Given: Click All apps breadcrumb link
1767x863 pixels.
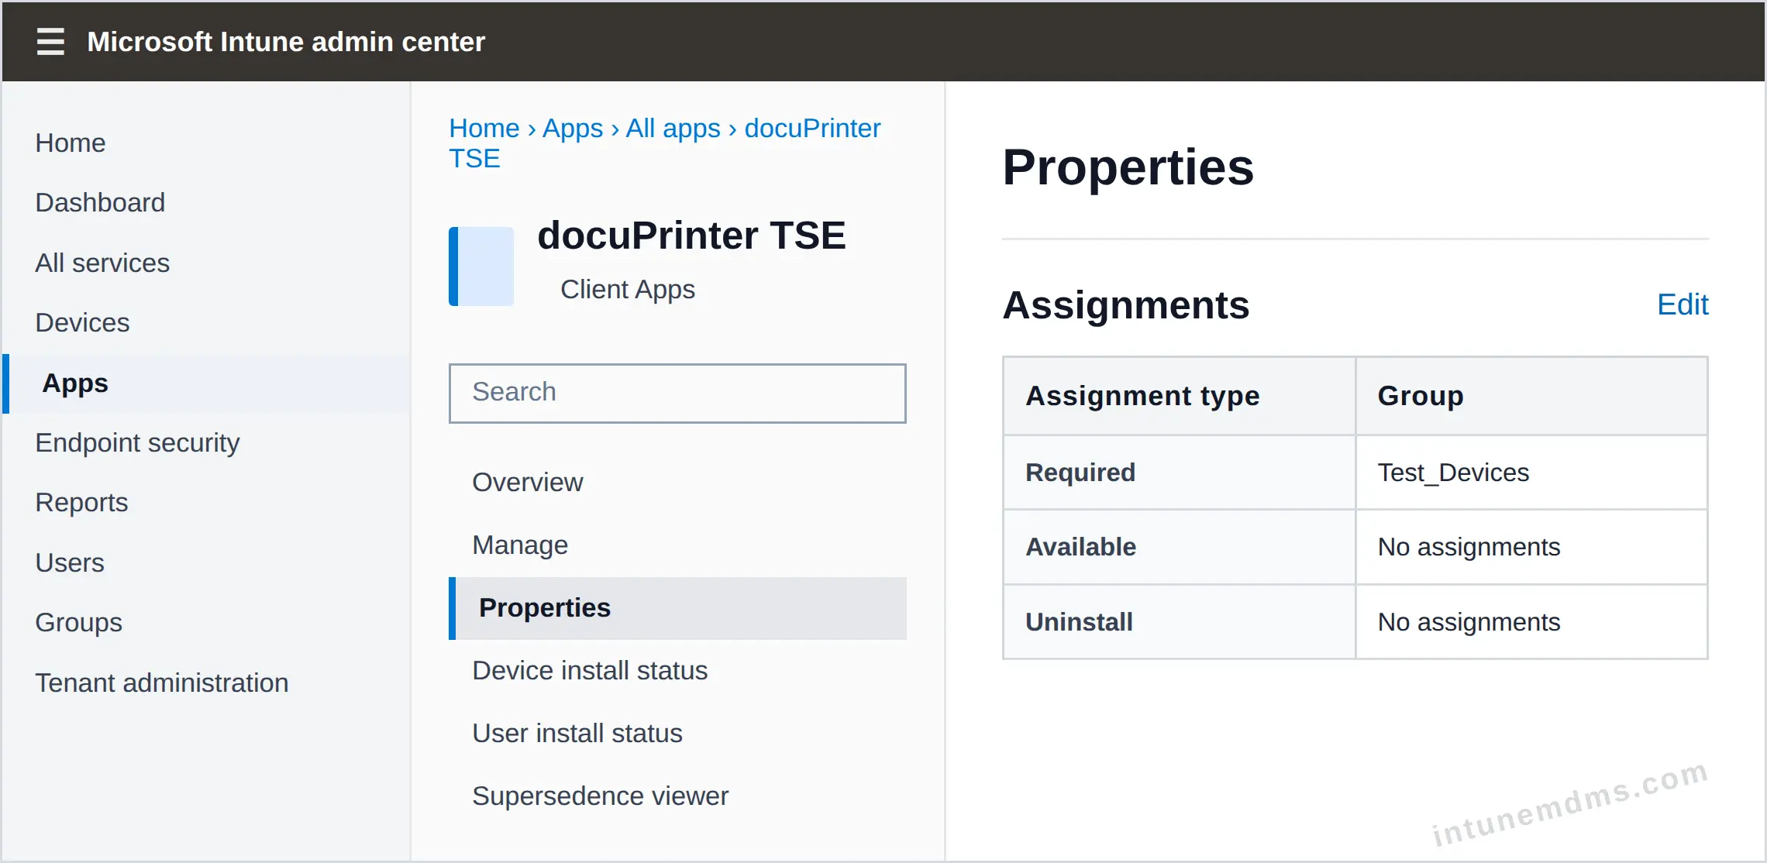Looking at the screenshot, I should [673, 129].
